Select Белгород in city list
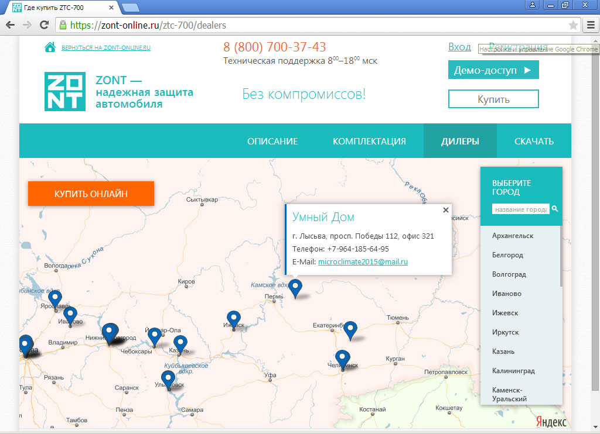600x434 pixels. click(x=507, y=255)
